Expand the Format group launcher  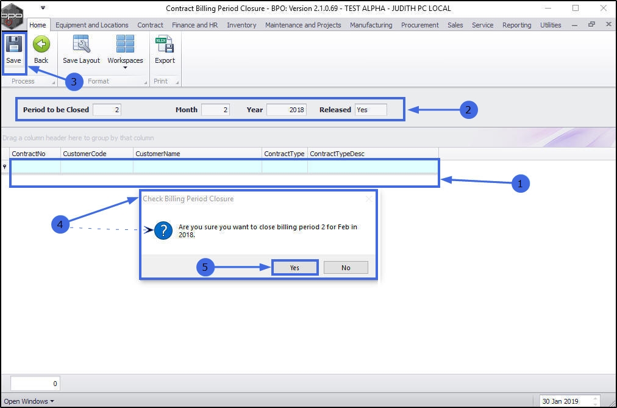coord(146,82)
